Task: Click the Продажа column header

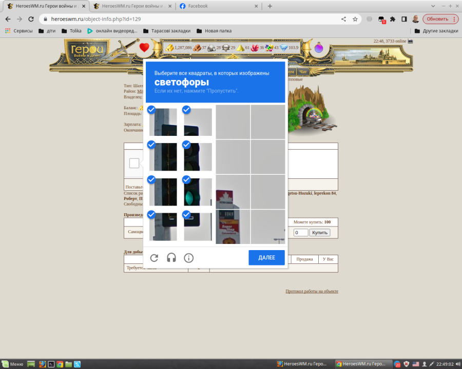Action: click(x=304, y=259)
